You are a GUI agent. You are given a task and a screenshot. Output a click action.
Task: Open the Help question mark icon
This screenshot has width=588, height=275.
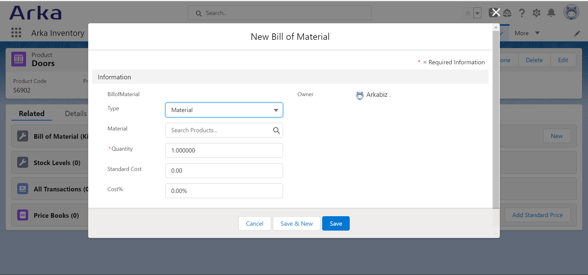click(522, 13)
